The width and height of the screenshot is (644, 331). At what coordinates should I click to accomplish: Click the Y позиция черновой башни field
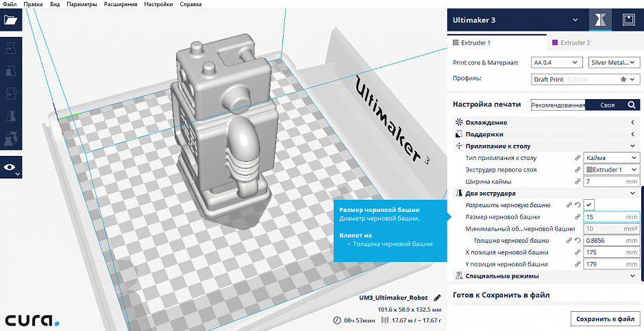click(611, 264)
